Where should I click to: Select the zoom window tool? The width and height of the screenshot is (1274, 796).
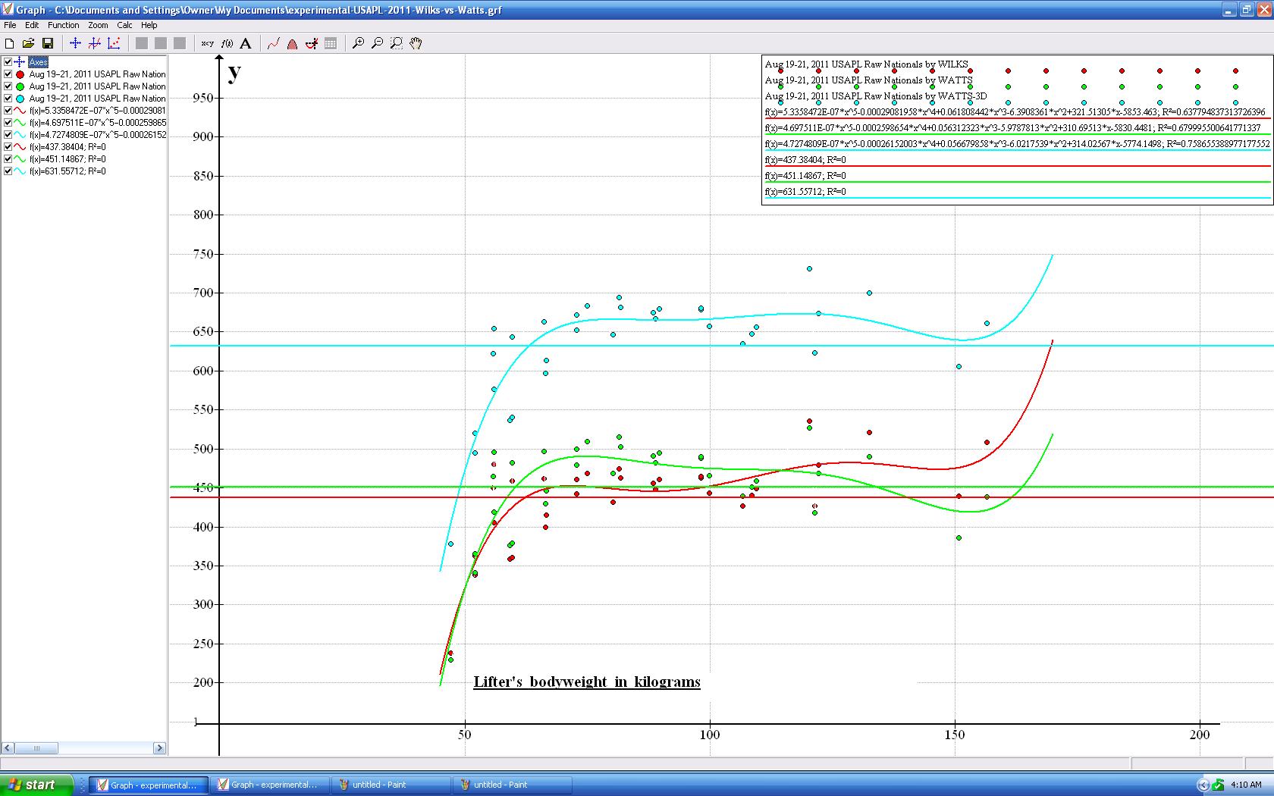(396, 43)
